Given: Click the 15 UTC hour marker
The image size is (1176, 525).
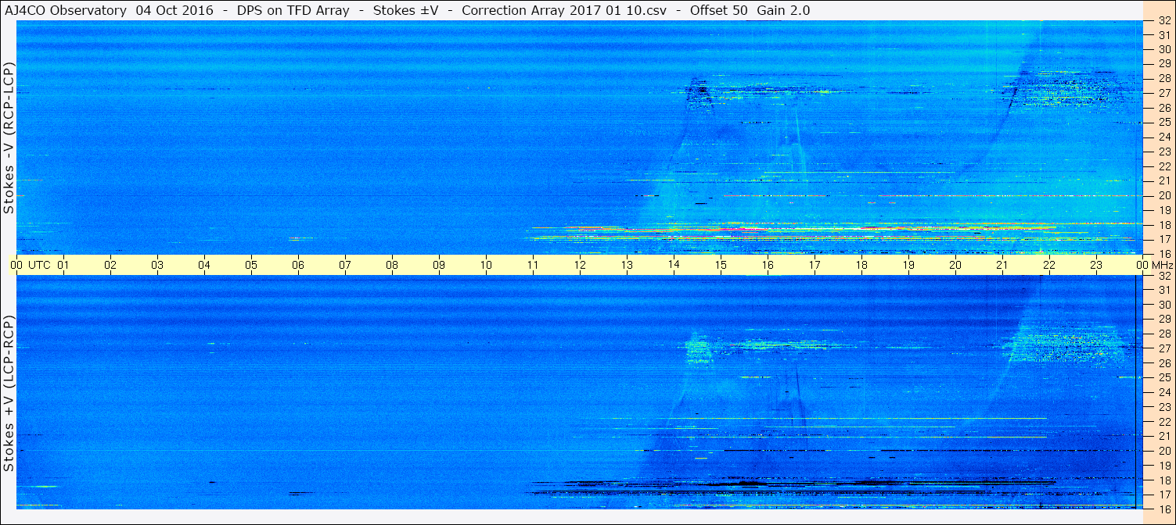Looking at the screenshot, I should click(721, 265).
